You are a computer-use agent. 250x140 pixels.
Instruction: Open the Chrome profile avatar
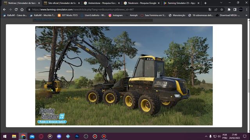241,9
